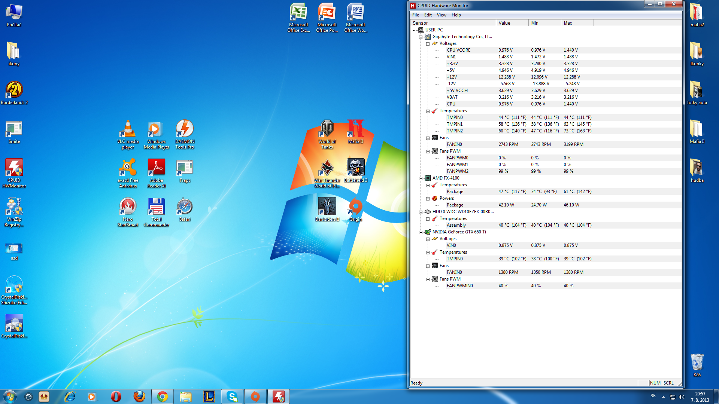The height and width of the screenshot is (404, 719).
Task: Select the mafia2 folder on desktop
Action: click(x=697, y=15)
